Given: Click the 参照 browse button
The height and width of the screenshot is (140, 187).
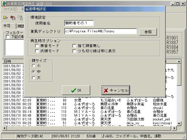Looking at the screenshot, I should [148, 32].
